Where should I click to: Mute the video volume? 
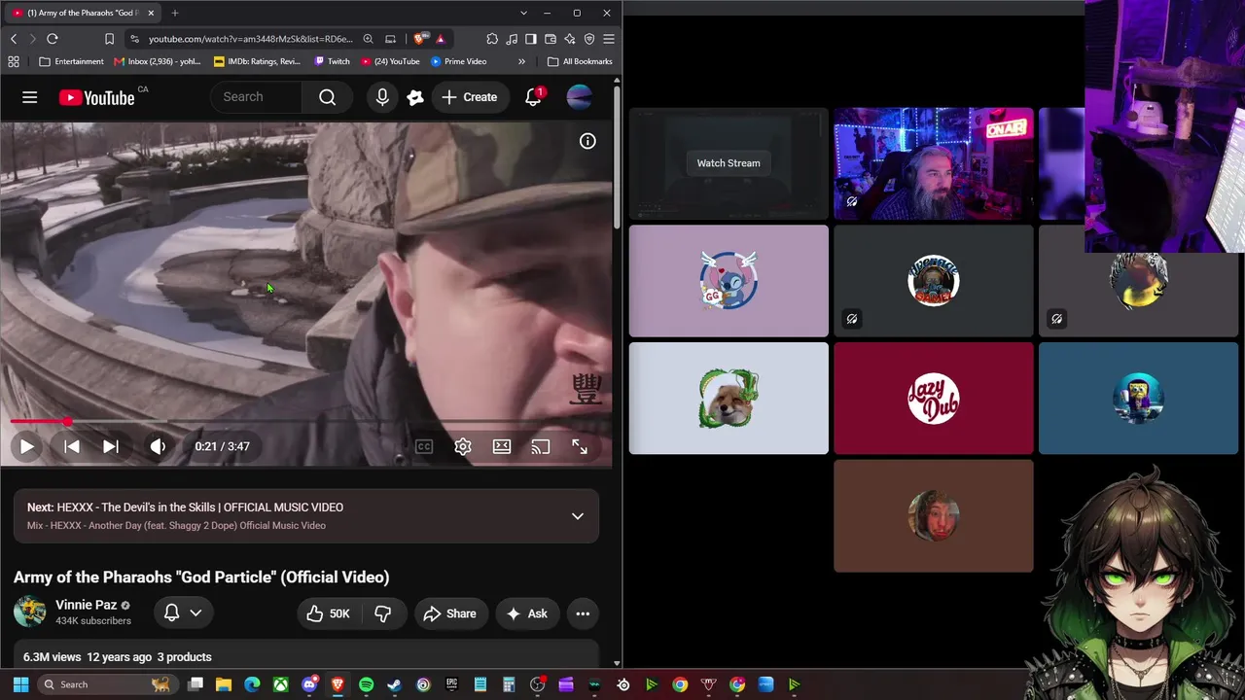pyautogui.click(x=158, y=446)
